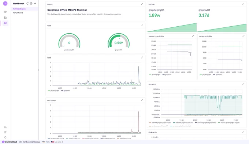Toggle grepbeijing01 in swap_available legend

205,75
